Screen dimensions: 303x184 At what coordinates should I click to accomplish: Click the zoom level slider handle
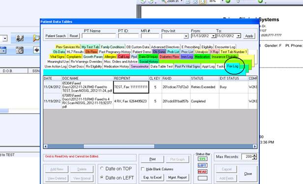tap(238, 1)
